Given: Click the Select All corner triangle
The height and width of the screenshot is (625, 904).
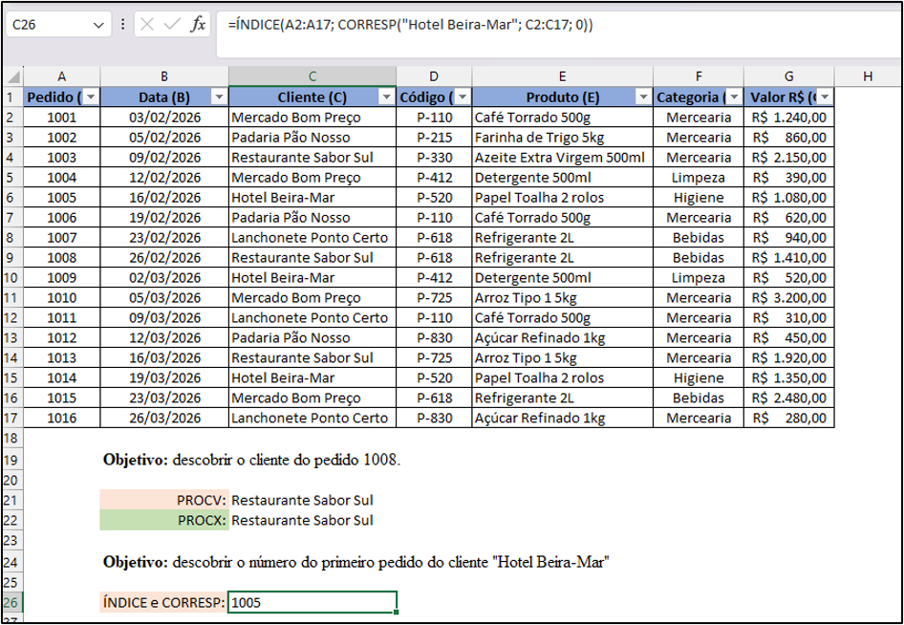Looking at the screenshot, I should [13, 76].
